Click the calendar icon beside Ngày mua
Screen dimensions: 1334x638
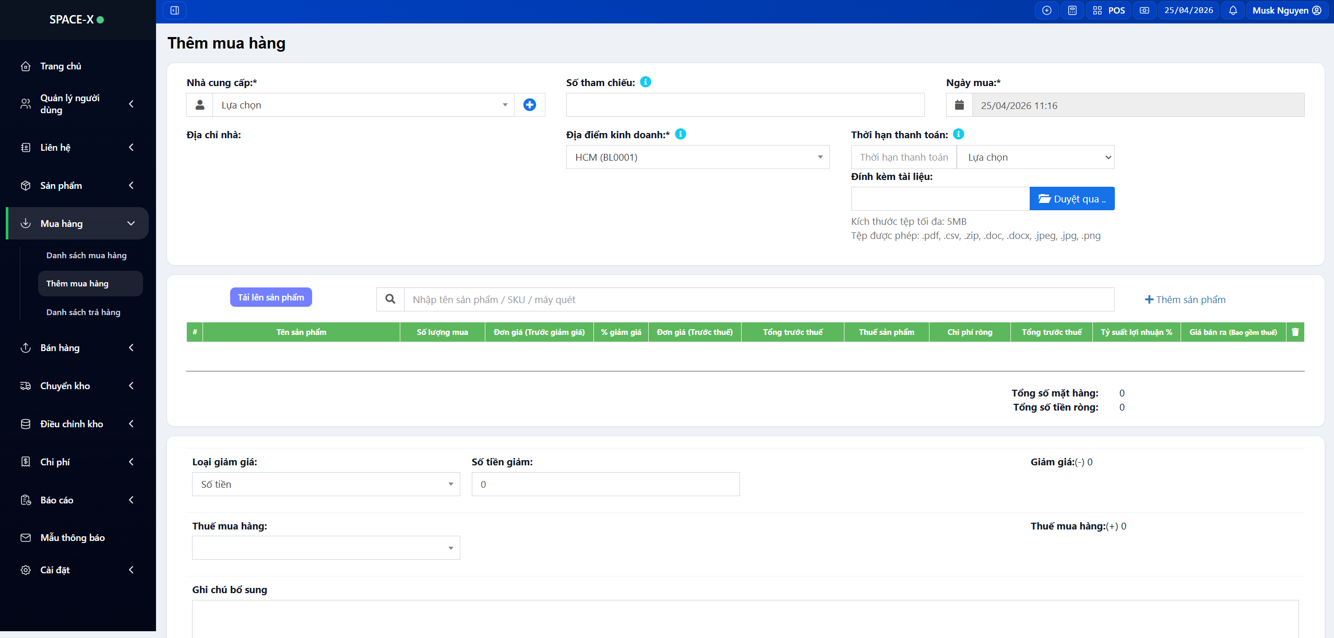959,105
